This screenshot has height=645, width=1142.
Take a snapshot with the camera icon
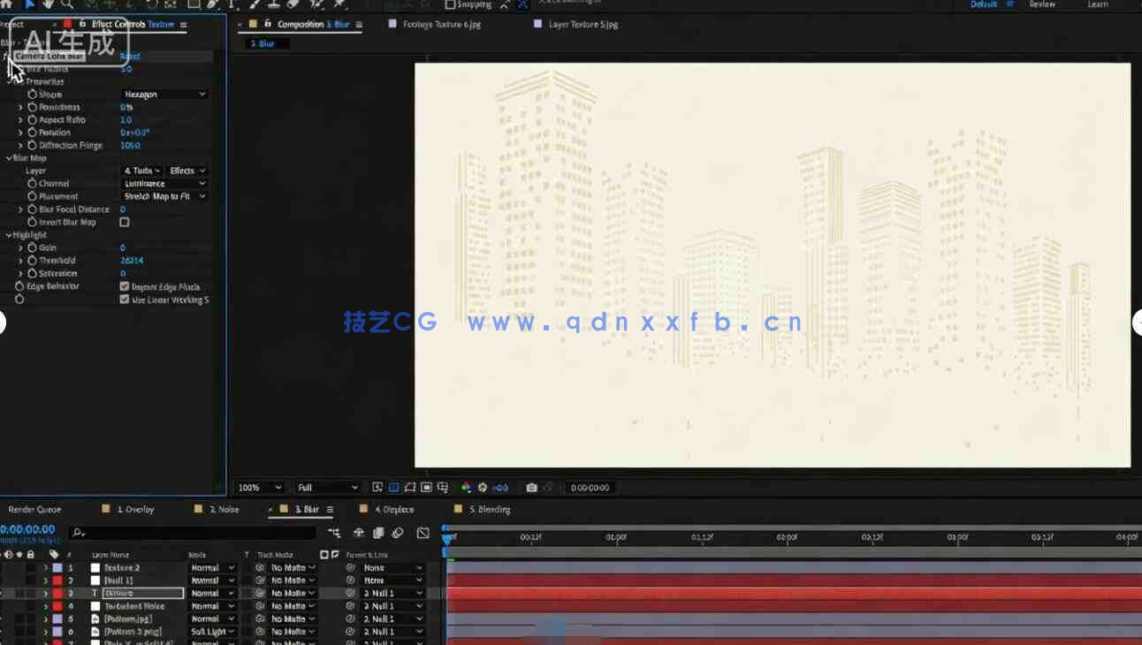tap(531, 488)
